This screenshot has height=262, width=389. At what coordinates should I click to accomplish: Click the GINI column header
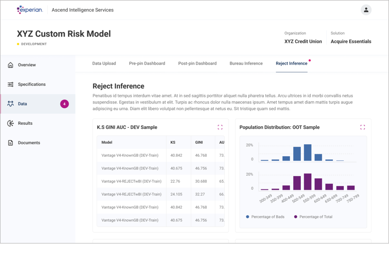pos(199,142)
